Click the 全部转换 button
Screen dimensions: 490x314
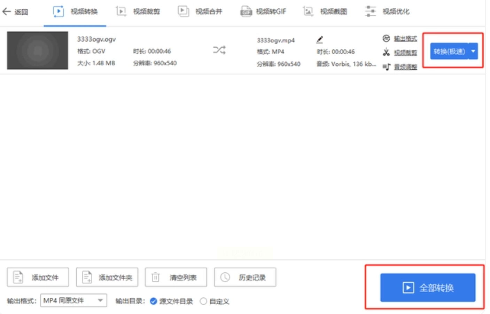(428, 288)
